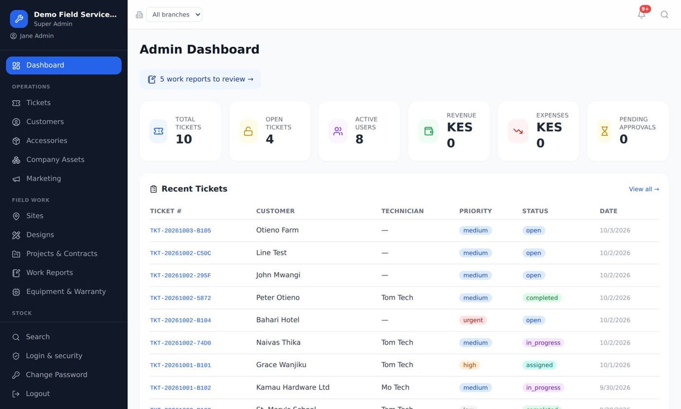Click the Accessories box icon
The image size is (681, 409).
[x=16, y=141]
